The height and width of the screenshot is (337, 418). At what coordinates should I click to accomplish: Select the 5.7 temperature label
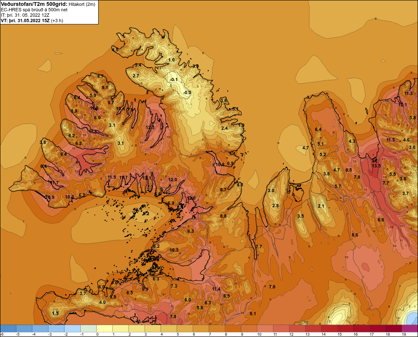(338, 186)
